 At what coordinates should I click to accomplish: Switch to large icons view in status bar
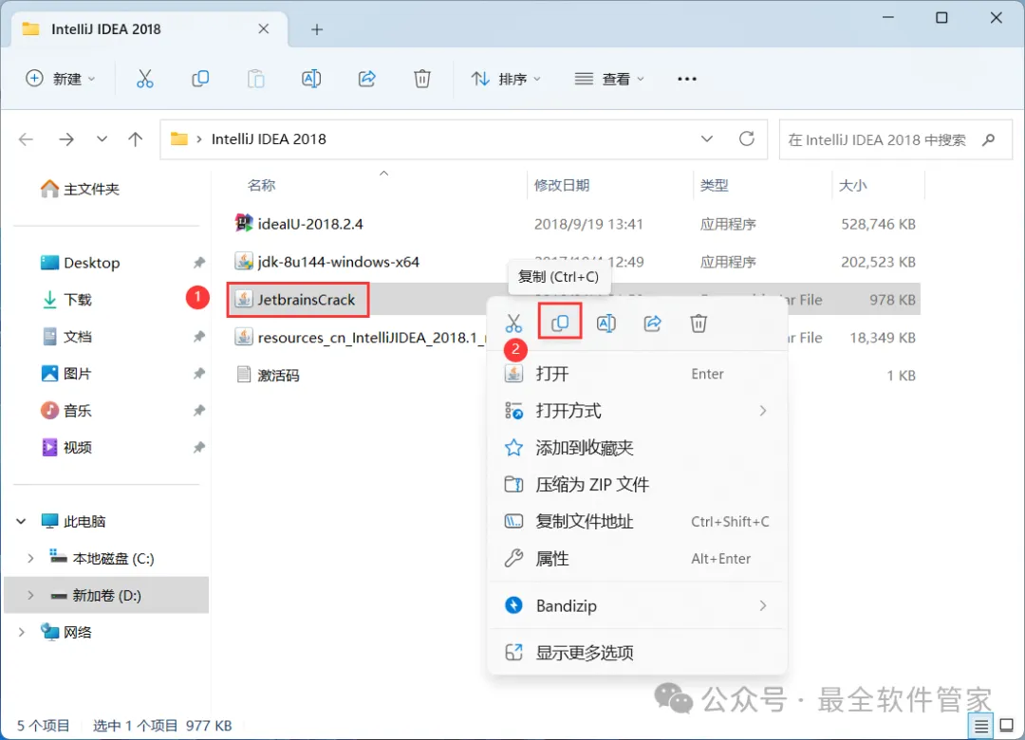[1007, 726]
